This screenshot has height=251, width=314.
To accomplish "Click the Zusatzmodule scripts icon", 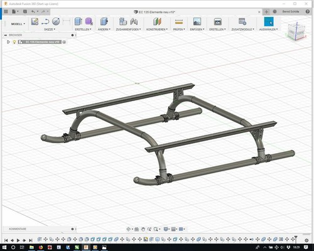I will (x=242, y=21).
